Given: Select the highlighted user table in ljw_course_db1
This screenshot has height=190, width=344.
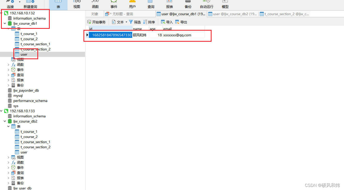Looking at the screenshot, I should tap(24, 54).
